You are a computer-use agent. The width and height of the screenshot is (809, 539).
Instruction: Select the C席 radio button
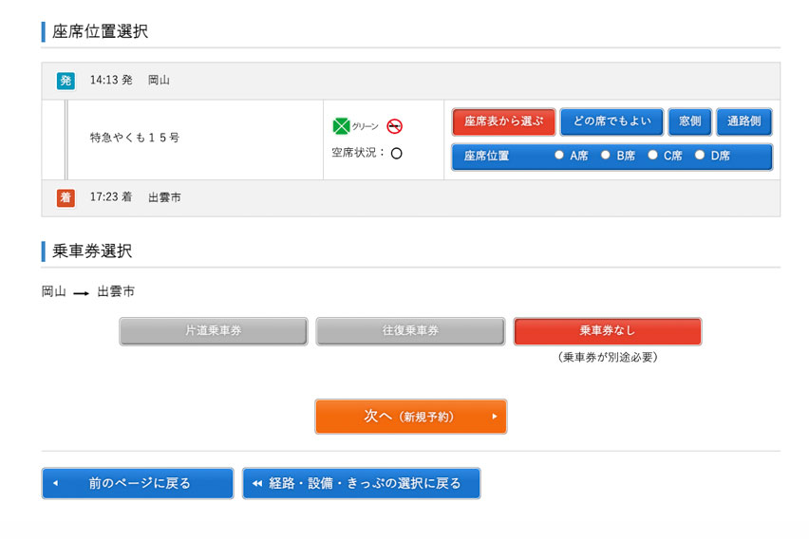pyautogui.click(x=653, y=156)
